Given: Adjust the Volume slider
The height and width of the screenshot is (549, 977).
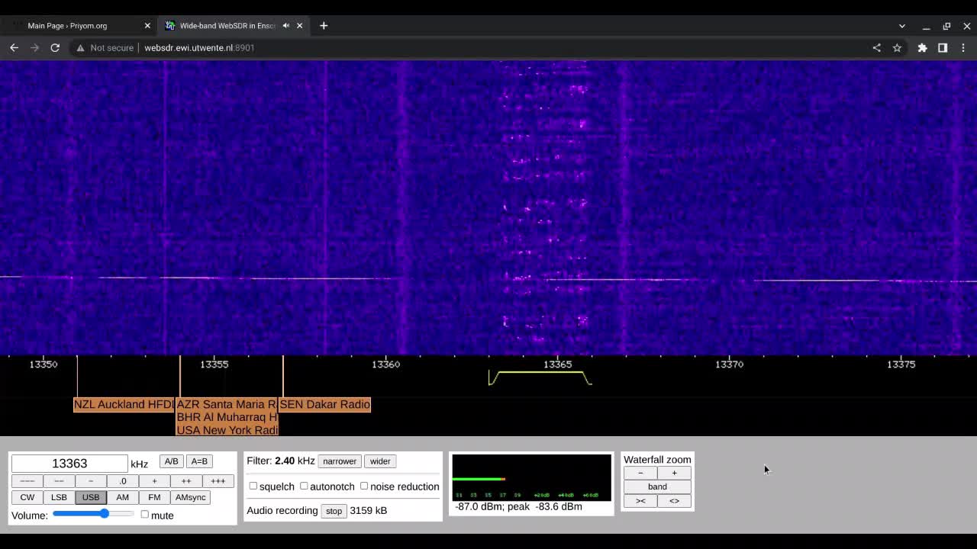Looking at the screenshot, I should [94, 514].
